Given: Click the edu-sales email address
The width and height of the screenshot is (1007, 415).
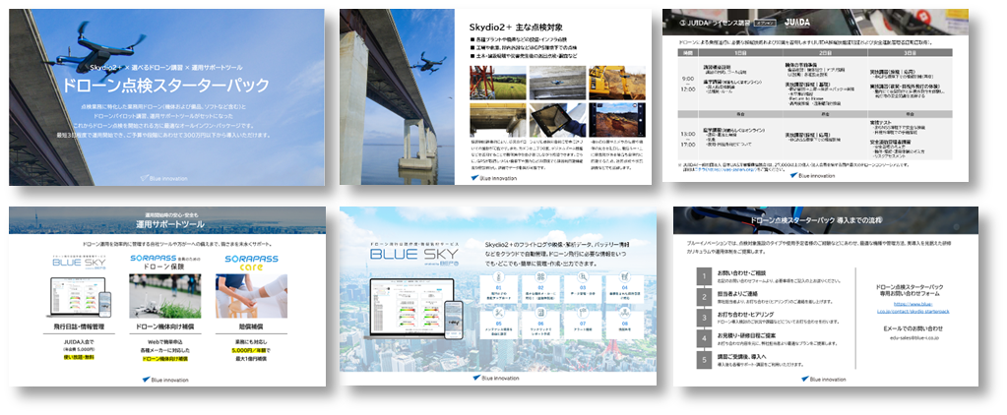Looking at the screenshot, I should coord(916,336).
